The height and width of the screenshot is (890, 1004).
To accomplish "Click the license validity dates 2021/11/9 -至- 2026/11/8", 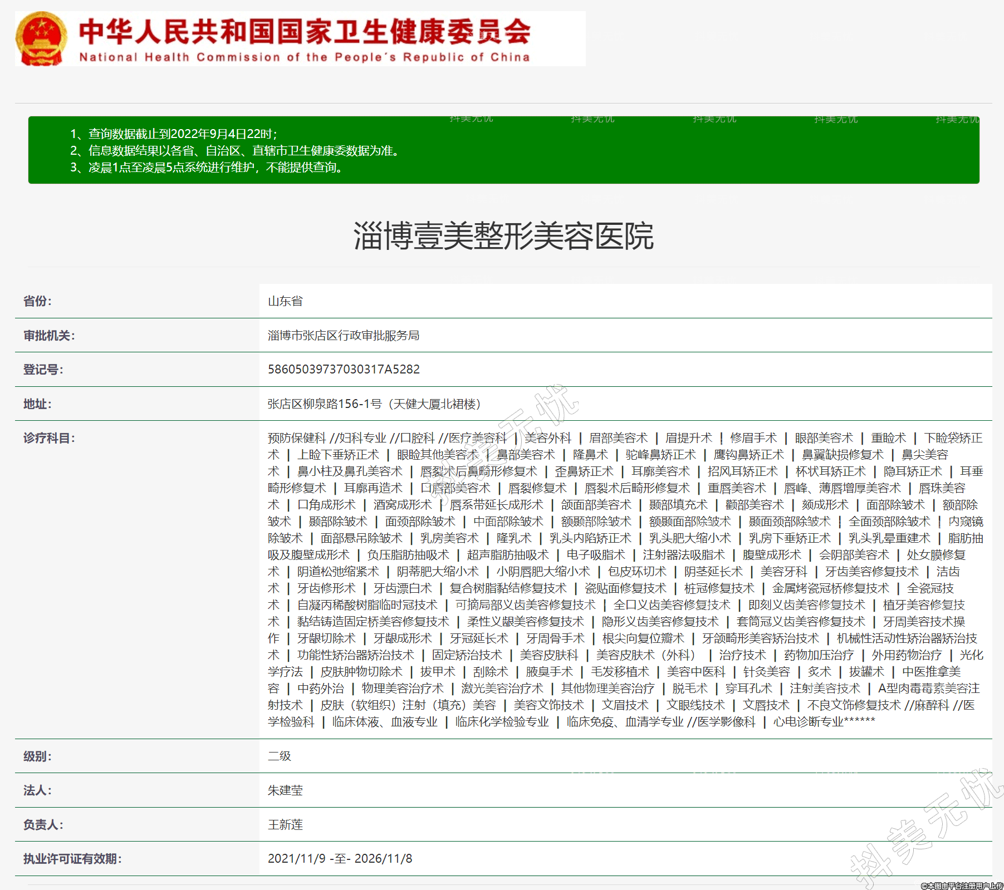I will point(340,858).
